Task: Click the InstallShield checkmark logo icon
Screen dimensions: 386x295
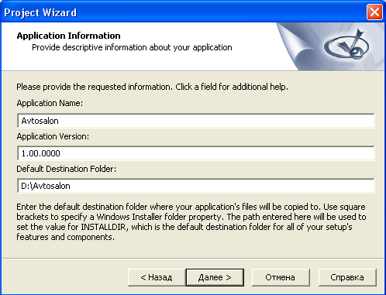Action: coord(347,44)
